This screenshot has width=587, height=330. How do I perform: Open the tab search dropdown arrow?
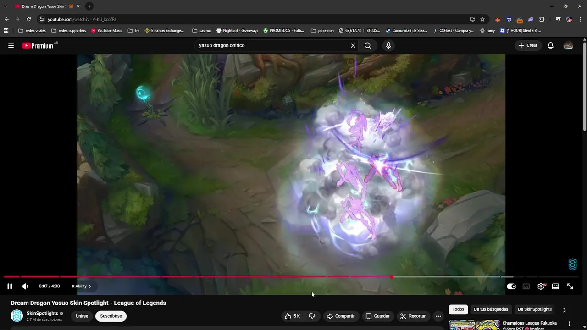coord(6,6)
